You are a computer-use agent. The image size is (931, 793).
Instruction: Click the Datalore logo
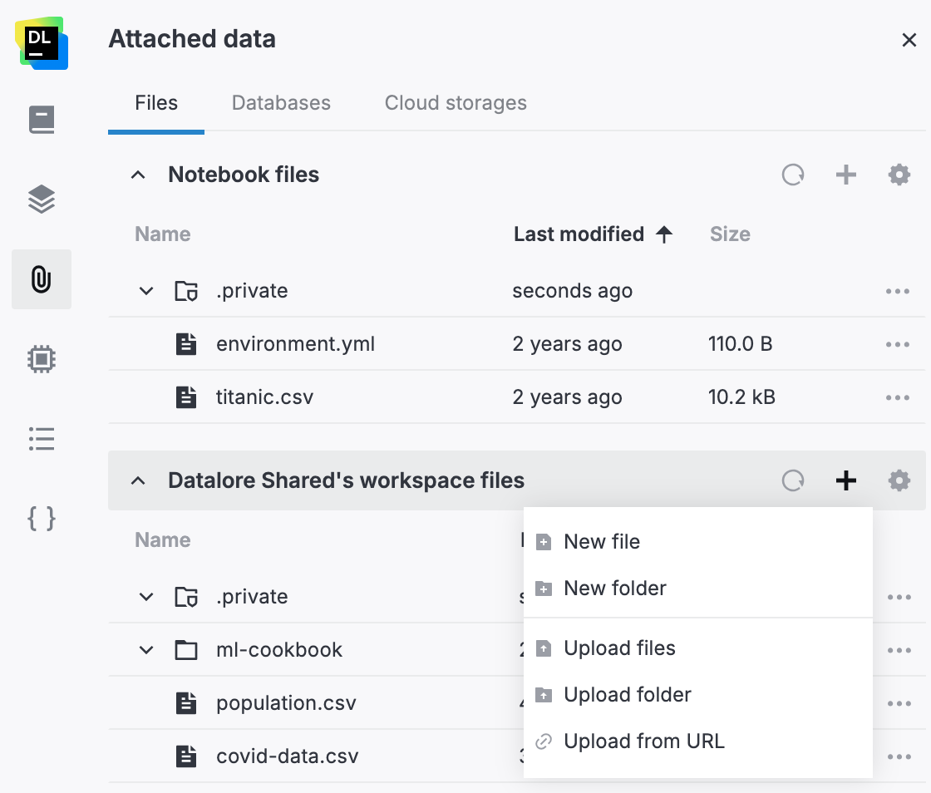pos(42,43)
